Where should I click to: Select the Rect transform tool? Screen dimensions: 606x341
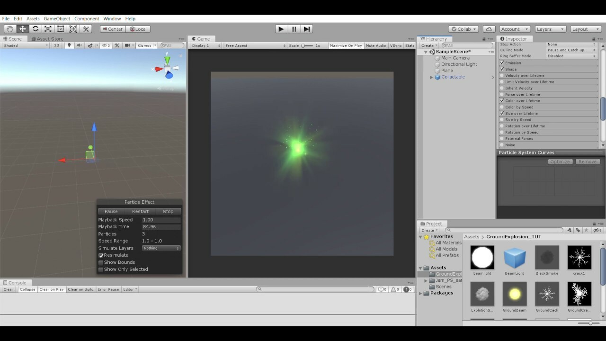[61, 28]
